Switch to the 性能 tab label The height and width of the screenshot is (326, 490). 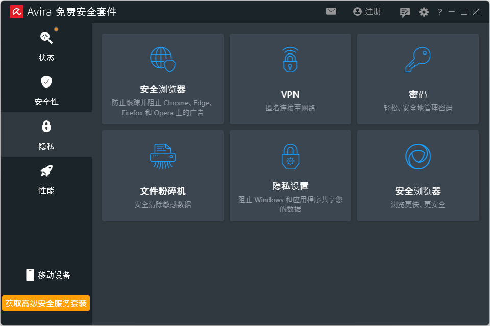click(46, 191)
